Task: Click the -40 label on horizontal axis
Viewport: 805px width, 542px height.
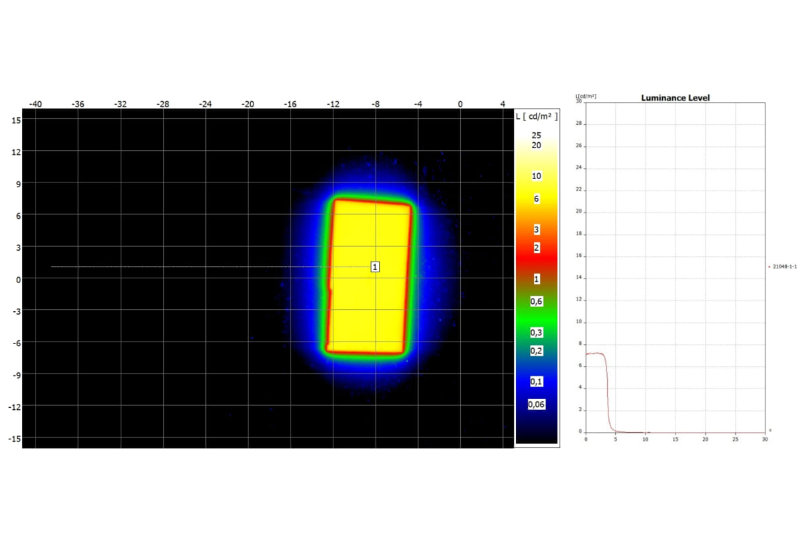Action: coord(36,104)
